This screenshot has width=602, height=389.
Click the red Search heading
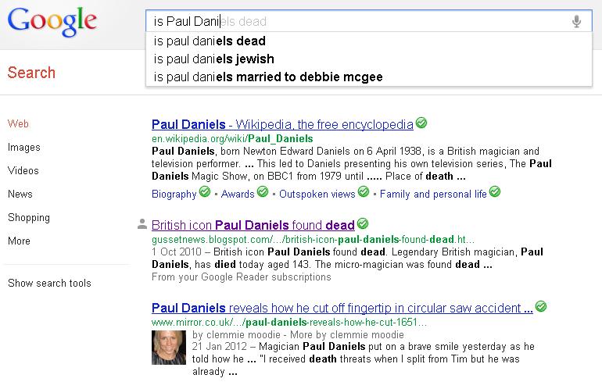31,73
